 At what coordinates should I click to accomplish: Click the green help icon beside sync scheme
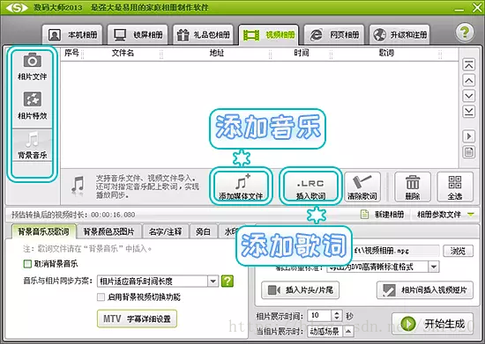pos(228,281)
